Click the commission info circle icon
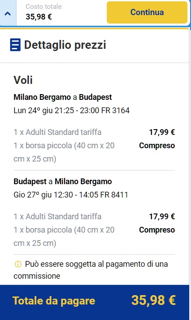191x320 pixels. tap(18, 264)
